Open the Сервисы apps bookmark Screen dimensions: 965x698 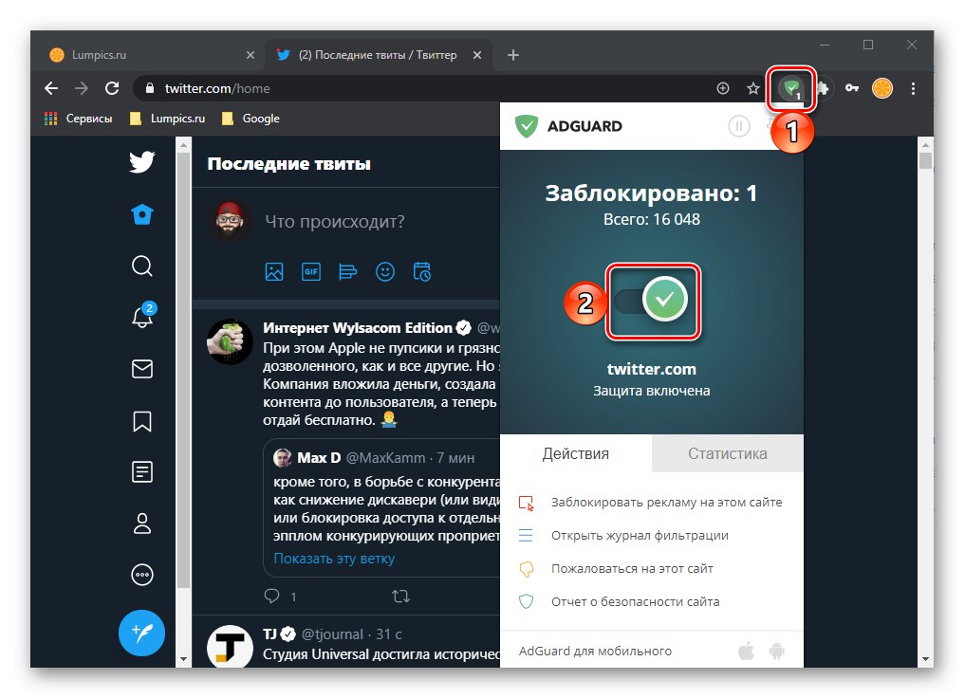pyautogui.click(x=78, y=119)
